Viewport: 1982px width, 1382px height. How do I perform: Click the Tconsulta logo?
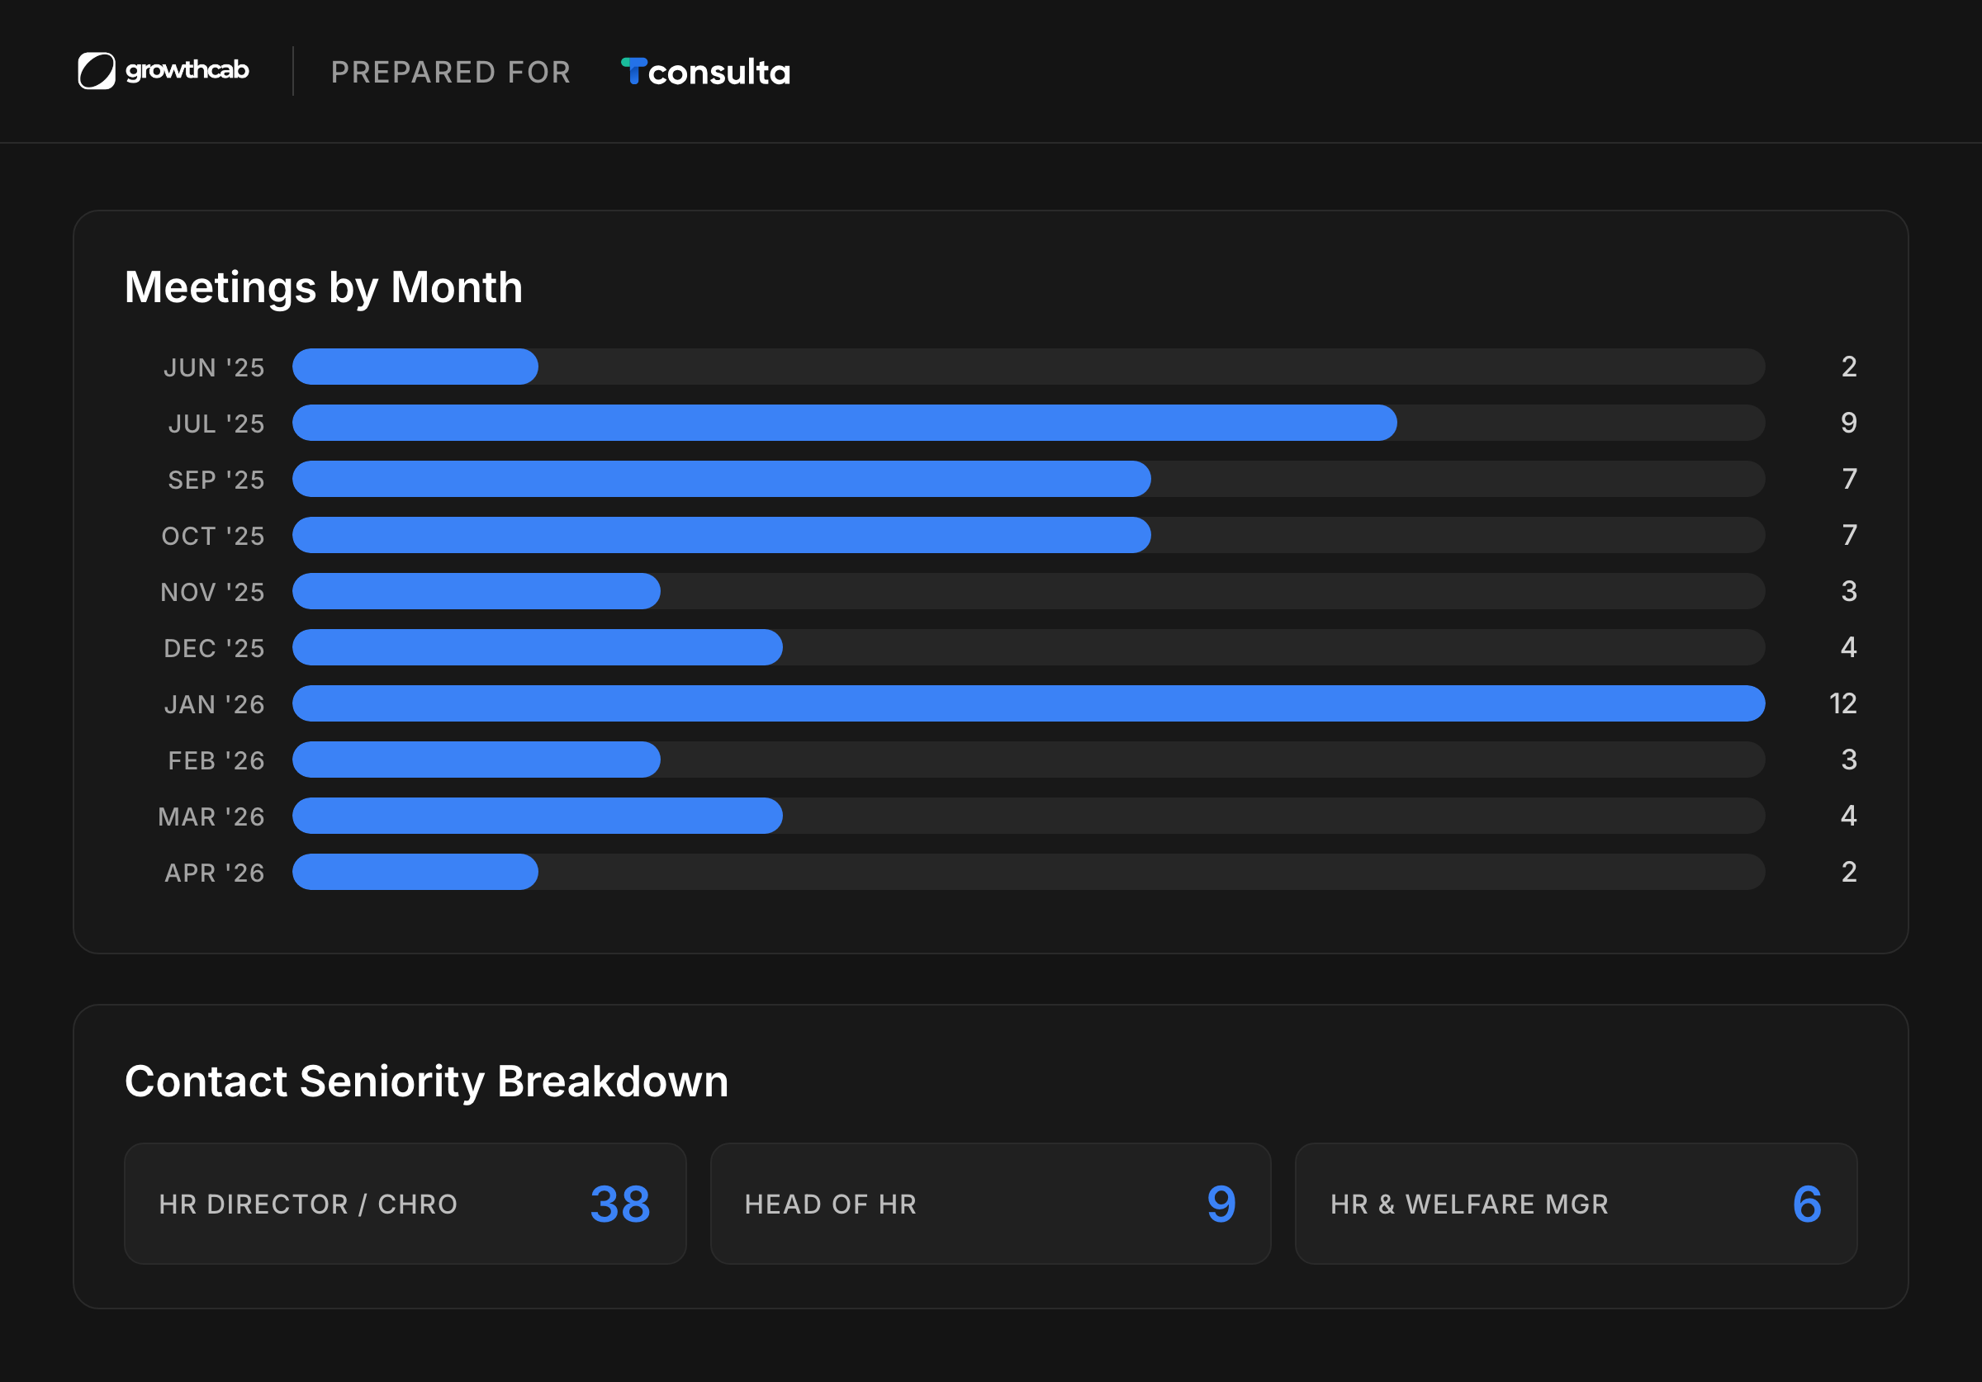[705, 72]
